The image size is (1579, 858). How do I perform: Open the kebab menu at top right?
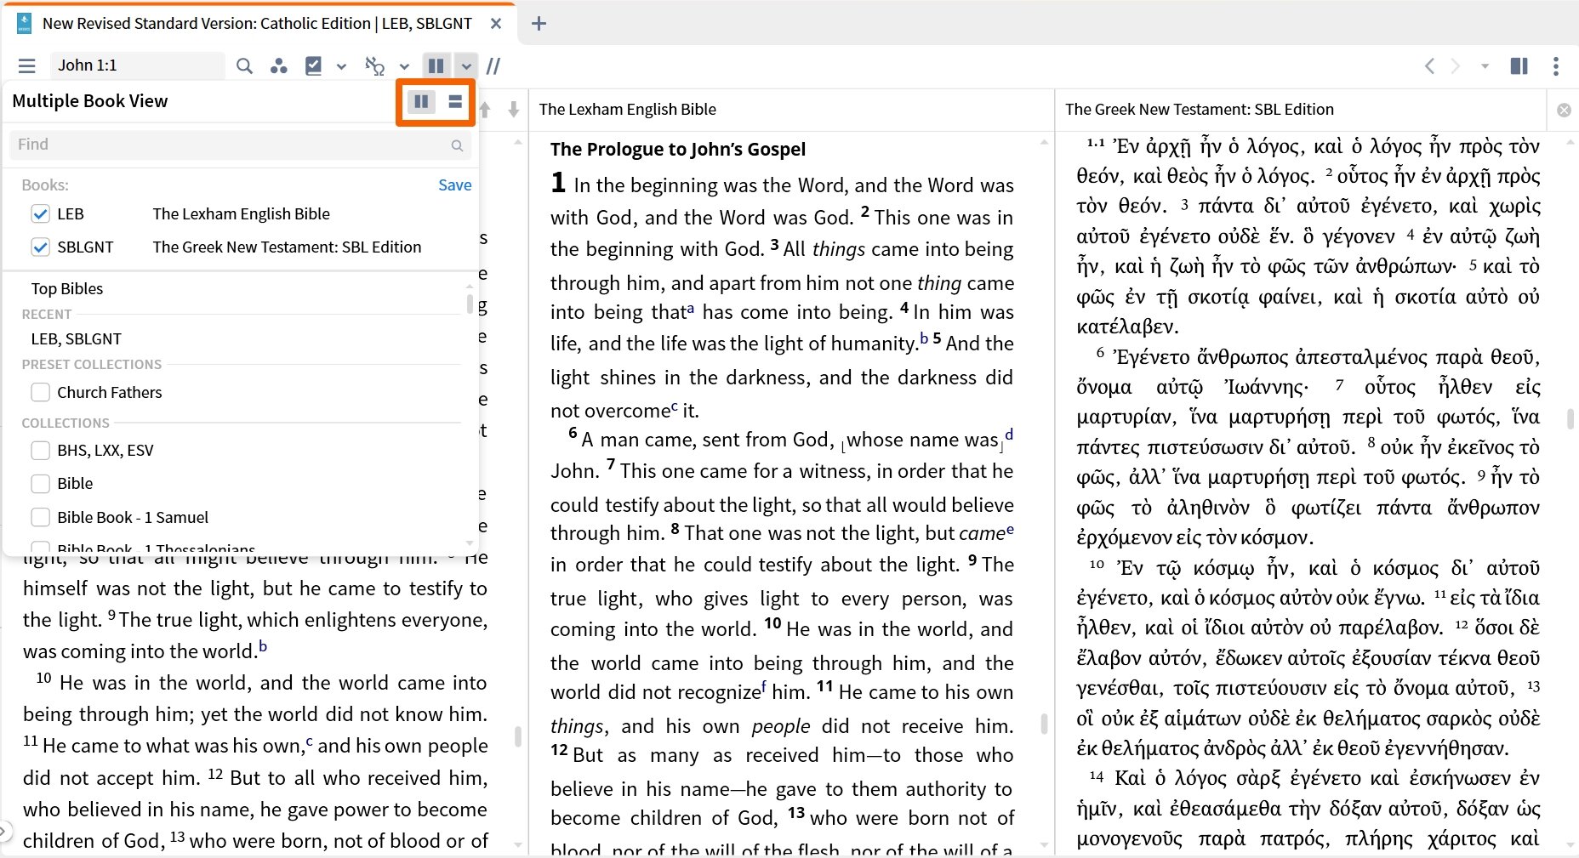point(1556,65)
